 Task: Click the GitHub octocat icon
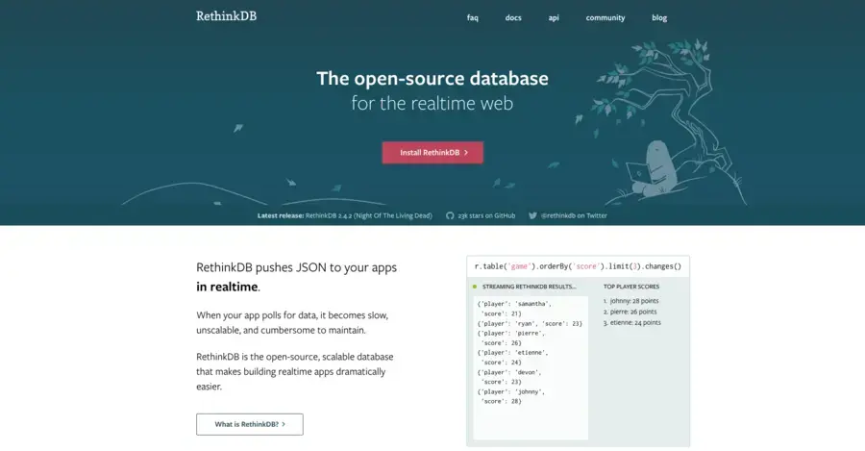pyautogui.click(x=450, y=215)
